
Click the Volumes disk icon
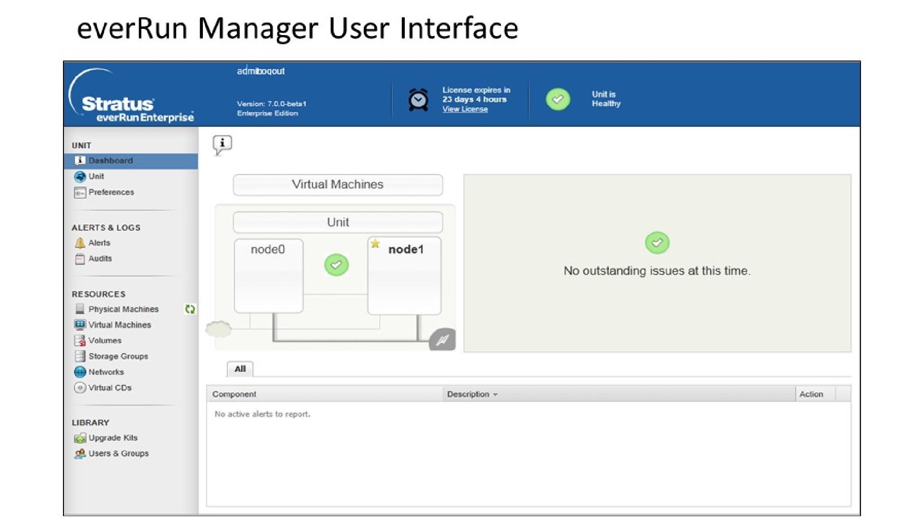click(80, 341)
